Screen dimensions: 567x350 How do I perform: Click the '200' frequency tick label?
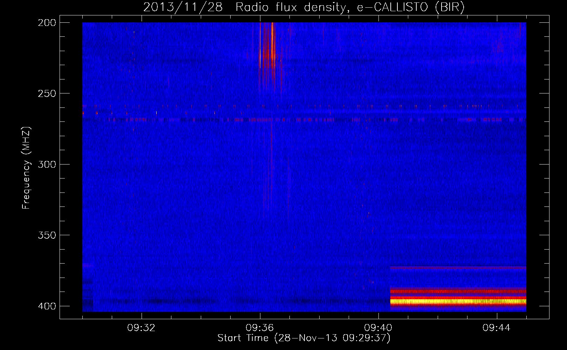pos(47,22)
